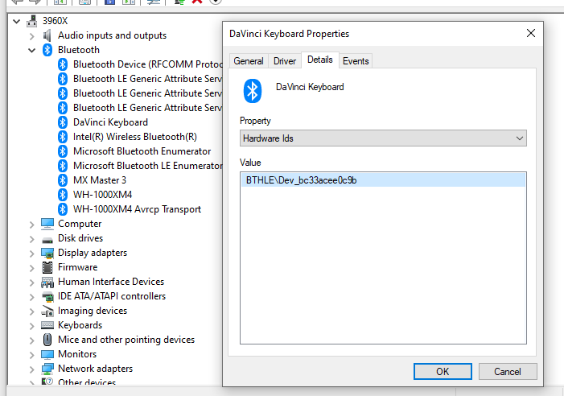The image size is (564, 396).
Task: Expand the Network adapters category
Action: pos(31,369)
